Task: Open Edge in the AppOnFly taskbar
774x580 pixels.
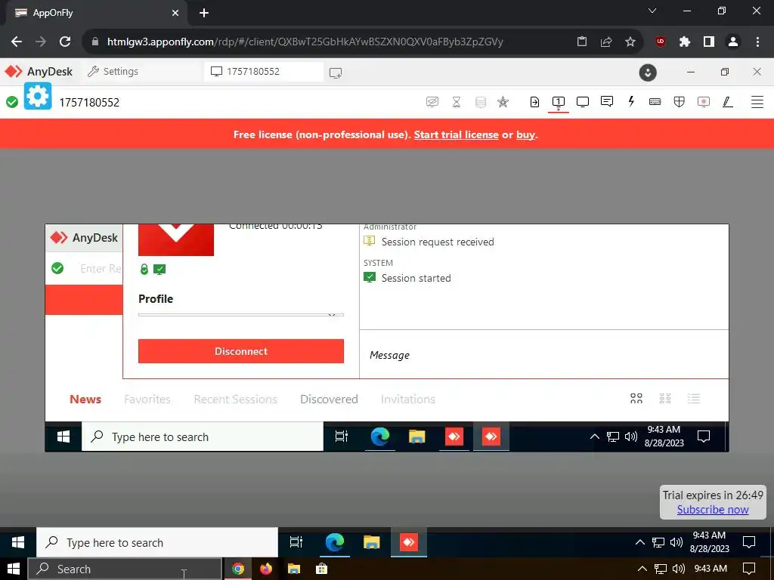Action: tap(335, 542)
